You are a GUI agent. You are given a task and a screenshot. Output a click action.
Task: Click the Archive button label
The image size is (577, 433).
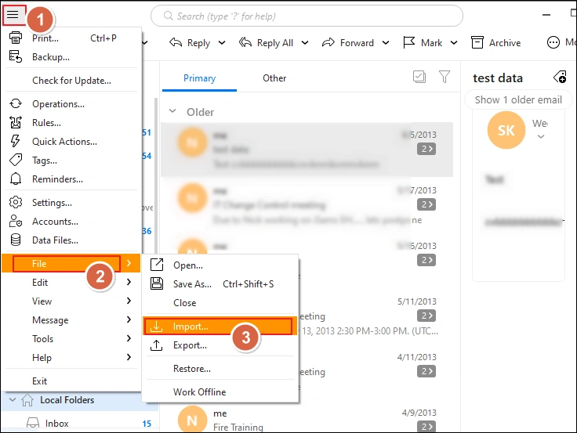click(505, 43)
